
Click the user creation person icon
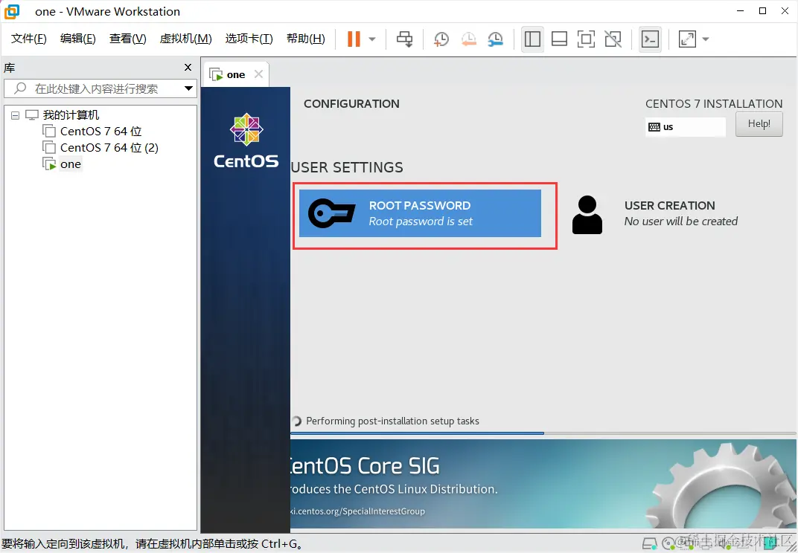click(x=587, y=215)
